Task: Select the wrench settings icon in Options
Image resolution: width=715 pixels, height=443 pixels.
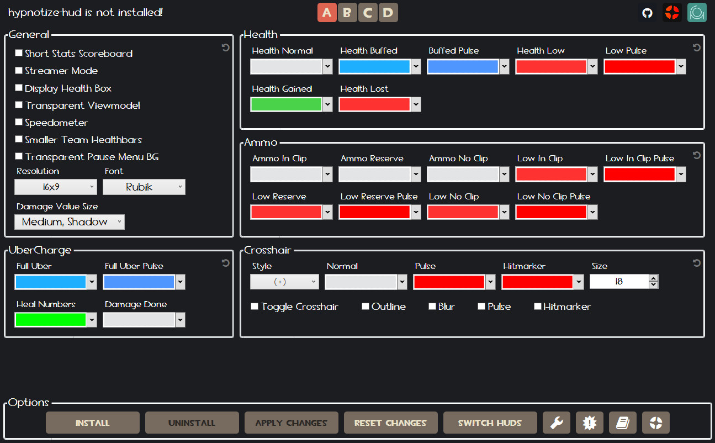Action: [557, 423]
